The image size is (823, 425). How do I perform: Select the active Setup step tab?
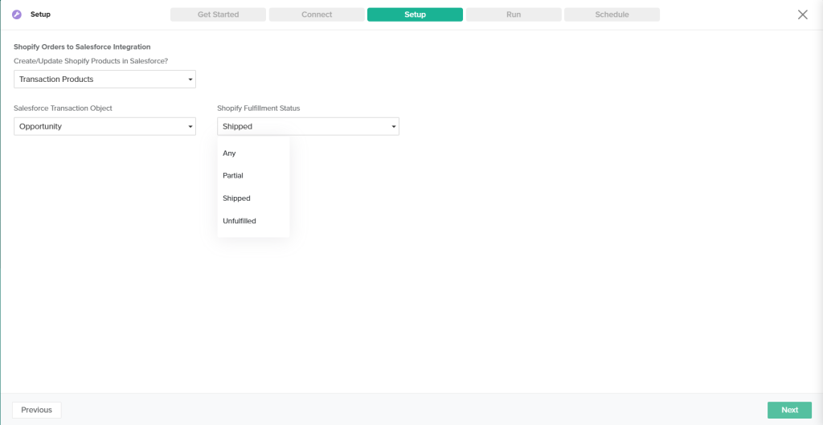point(416,14)
